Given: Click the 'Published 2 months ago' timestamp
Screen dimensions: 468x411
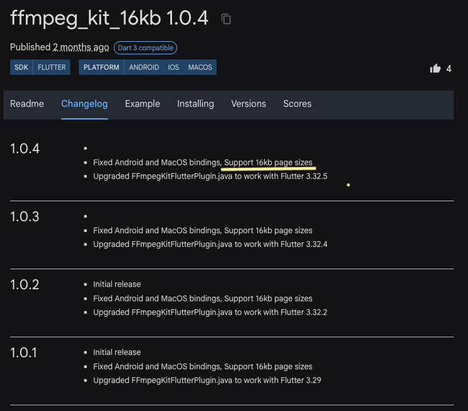Looking at the screenshot, I should pyautogui.click(x=81, y=47).
